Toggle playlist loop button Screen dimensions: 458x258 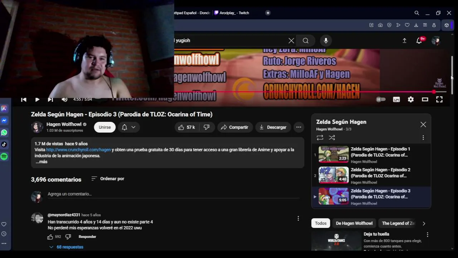(320, 138)
